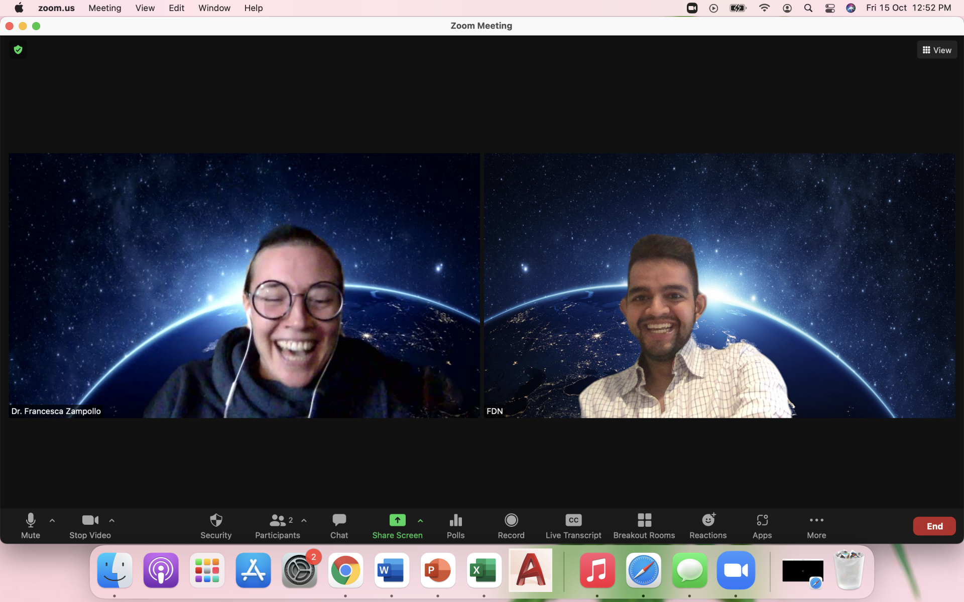Expand audio options arrow beside Mute
The image size is (964, 602).
(x=52, y=520)
